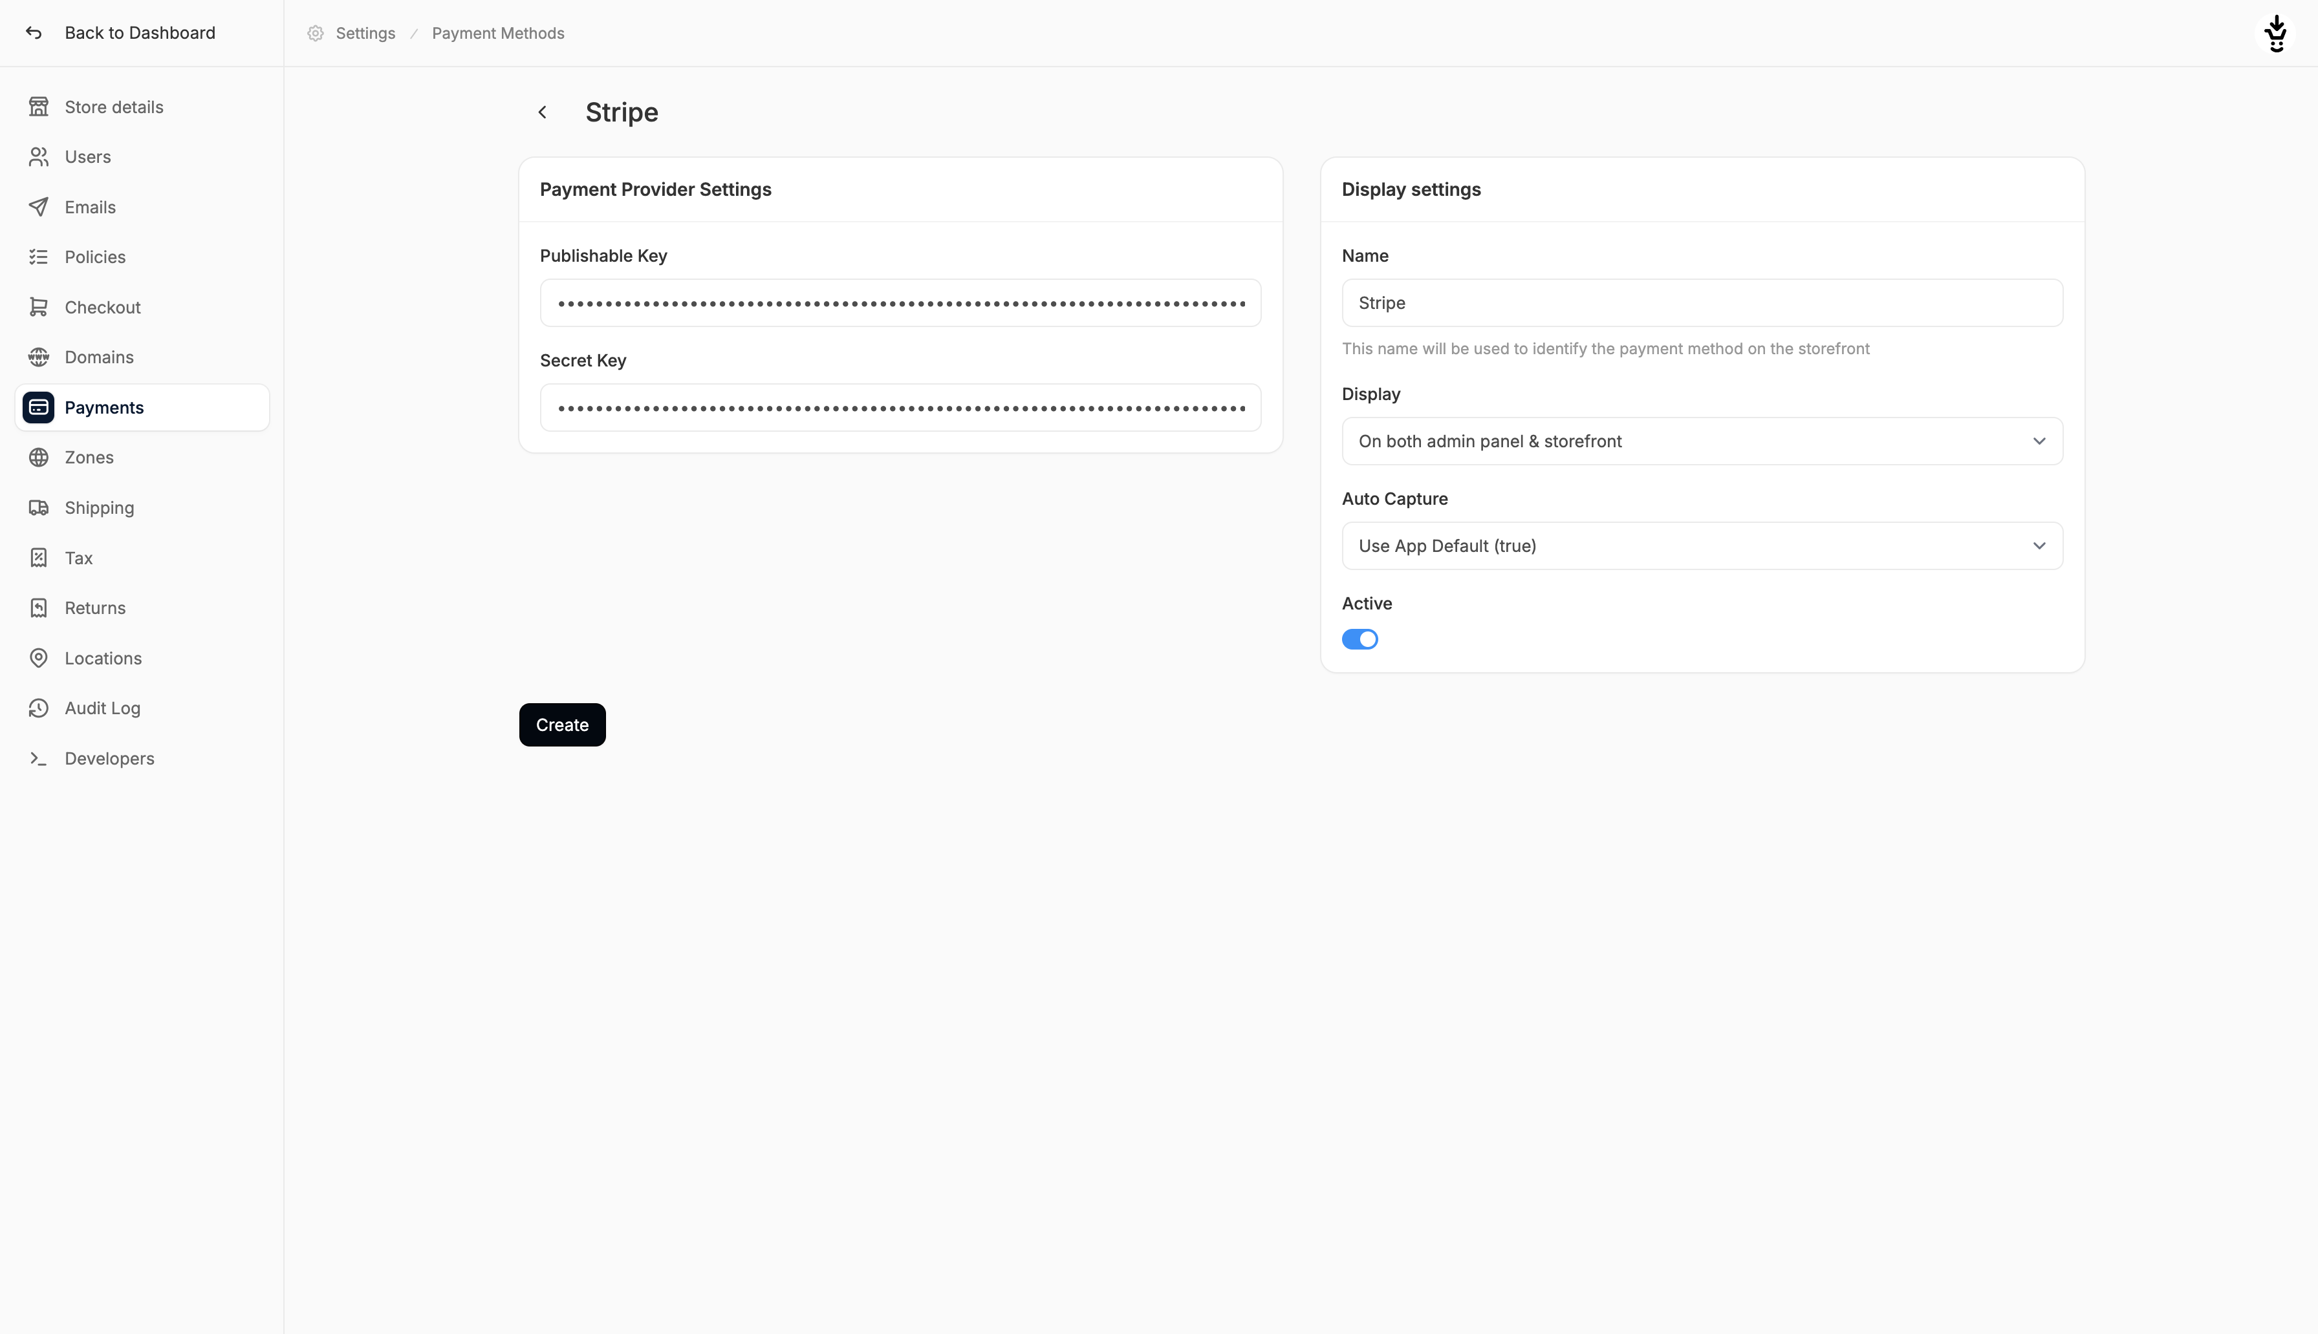Click the Payment Methods breadcrumb link
2318x1334 pixels.
498,33
